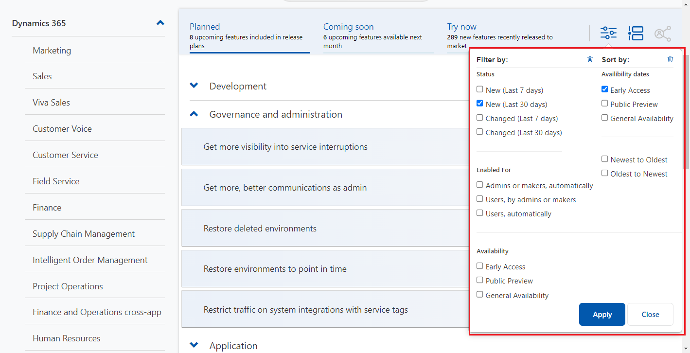Enable the Changed (Last 7 days) filter

tap(479, 117)
